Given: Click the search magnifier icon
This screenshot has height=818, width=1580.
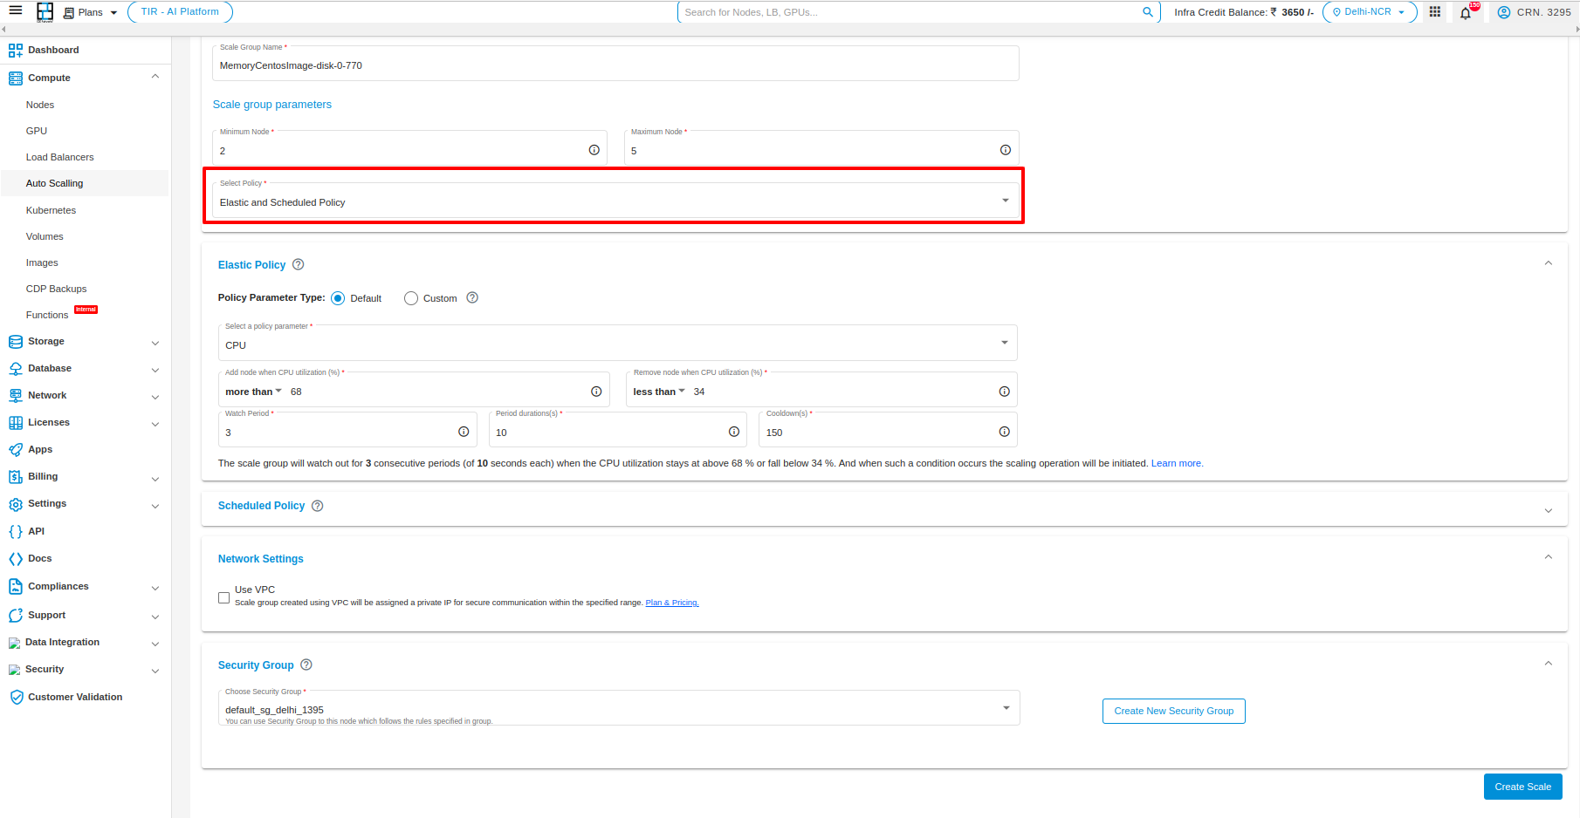Looking at the screenshot, I should 1148,12.
